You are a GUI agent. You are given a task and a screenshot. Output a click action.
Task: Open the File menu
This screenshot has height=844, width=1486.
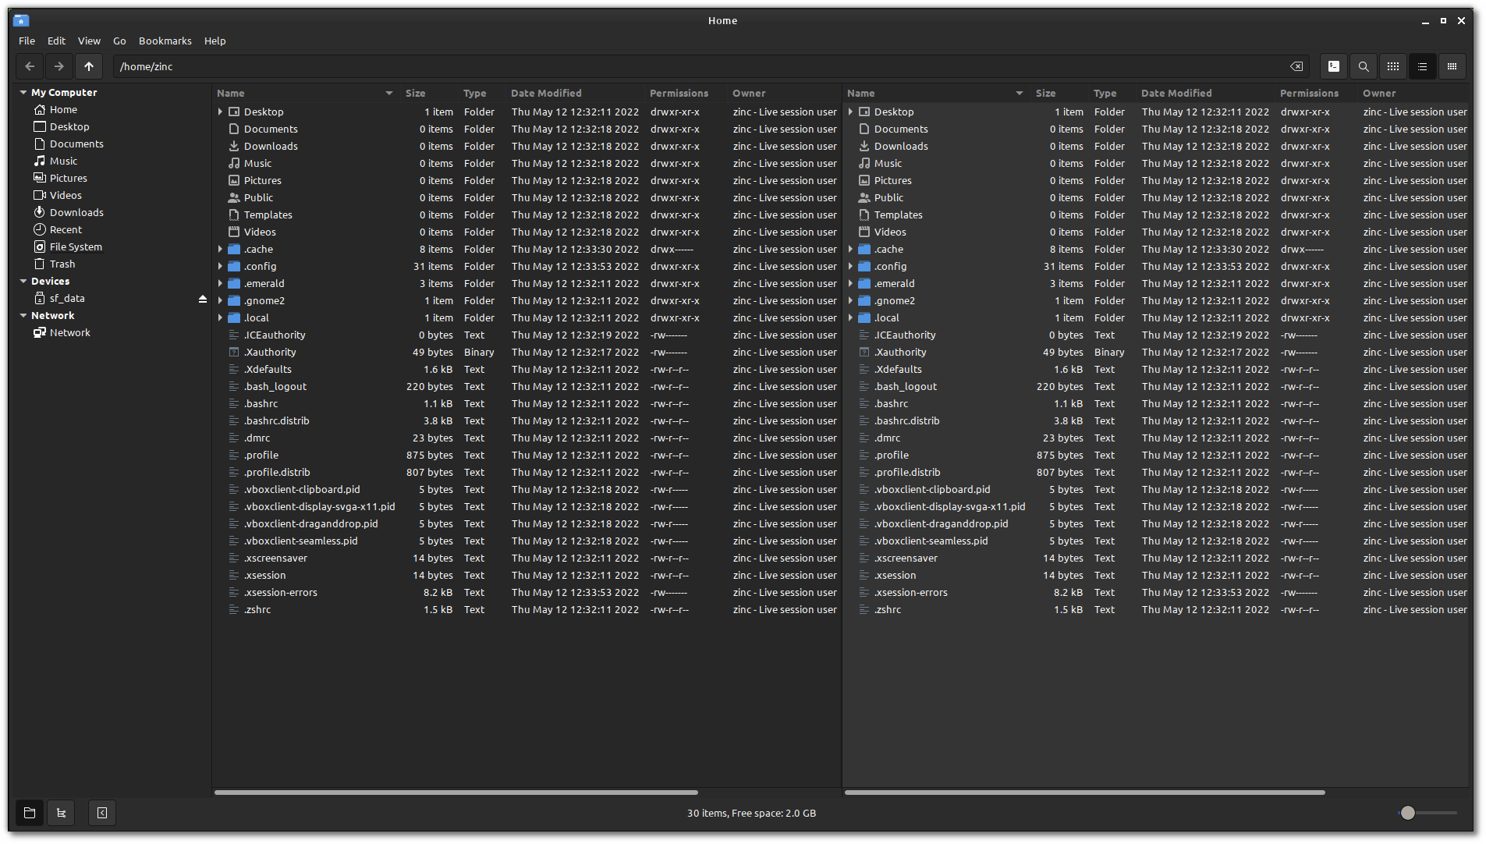point(27,41)
